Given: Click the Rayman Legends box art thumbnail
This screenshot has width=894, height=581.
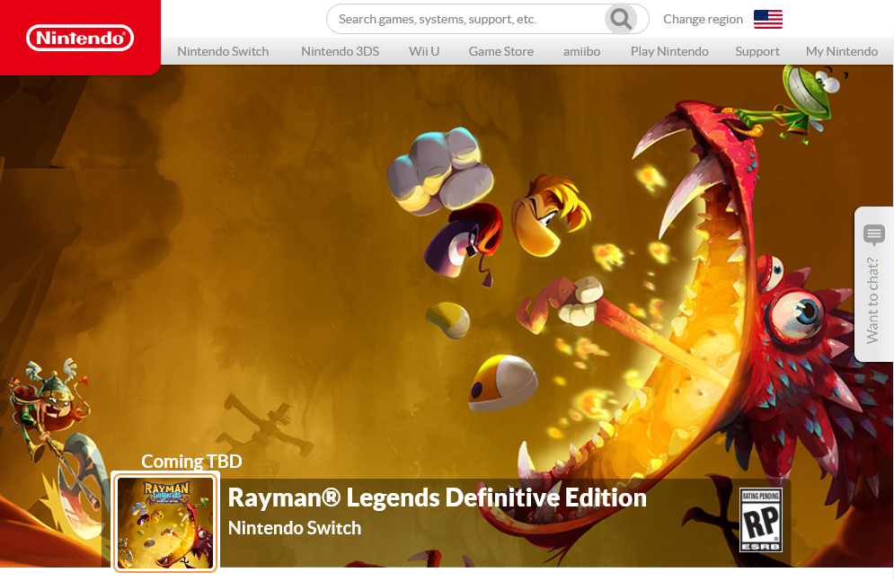Looking at the screenshot, I should click(165, 523).
